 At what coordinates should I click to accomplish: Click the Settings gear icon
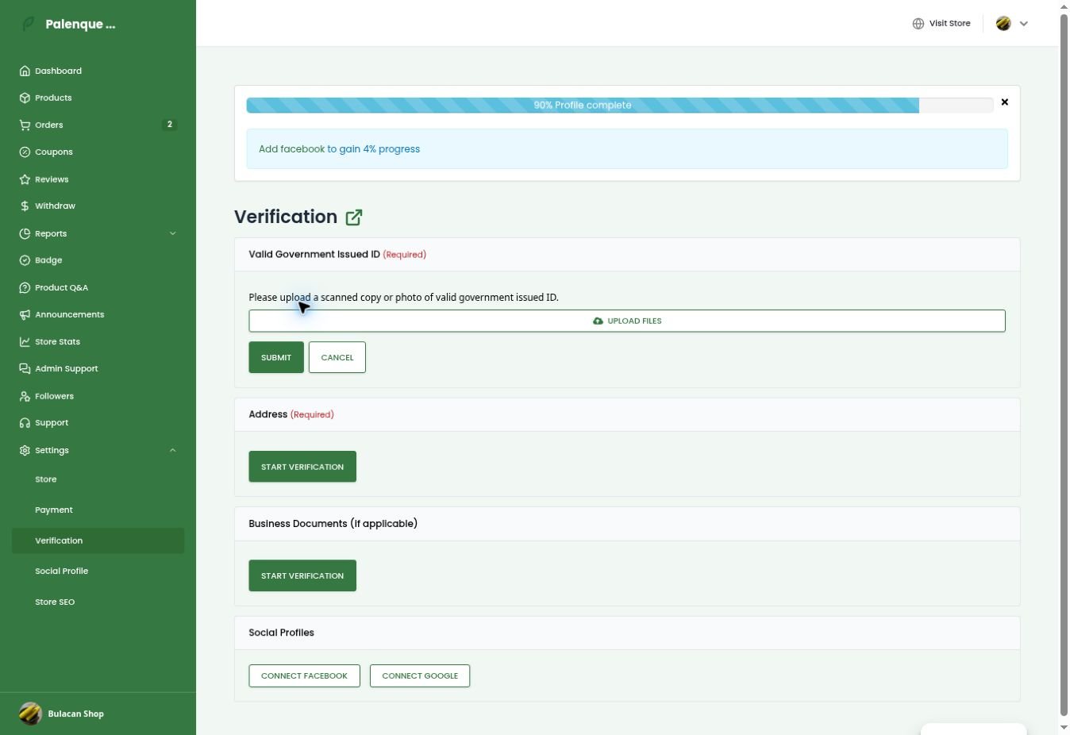pos(25,450)
